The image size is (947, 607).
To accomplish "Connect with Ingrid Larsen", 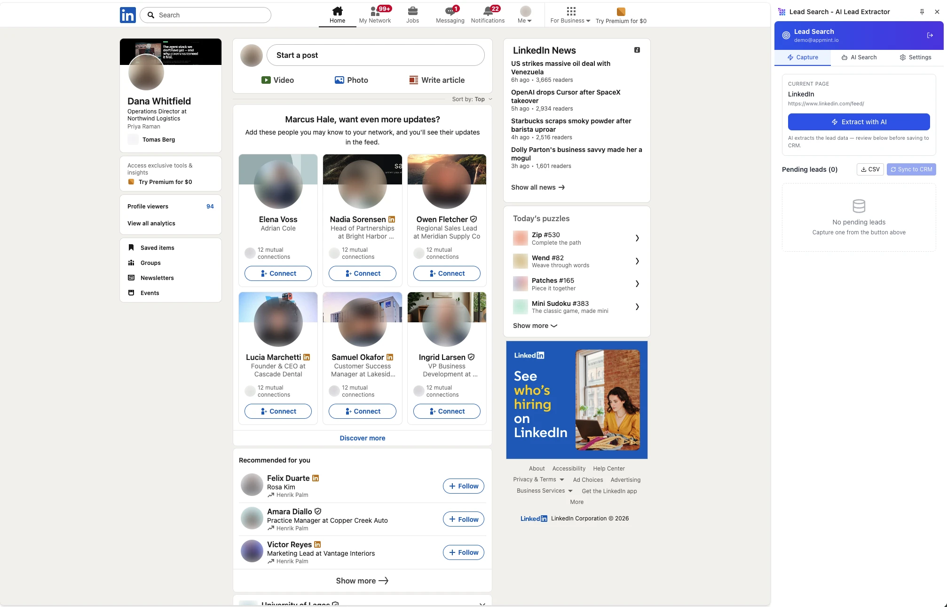I will coord(447,411).
